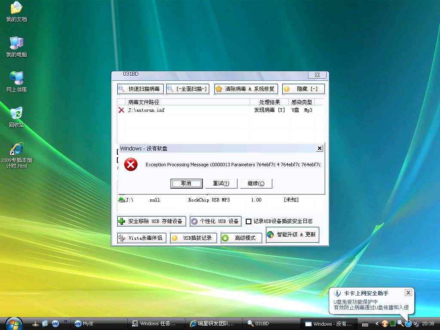Click Vista杀毒伴侣 button
Screen dimensions: 440x330
click(142, 238)
